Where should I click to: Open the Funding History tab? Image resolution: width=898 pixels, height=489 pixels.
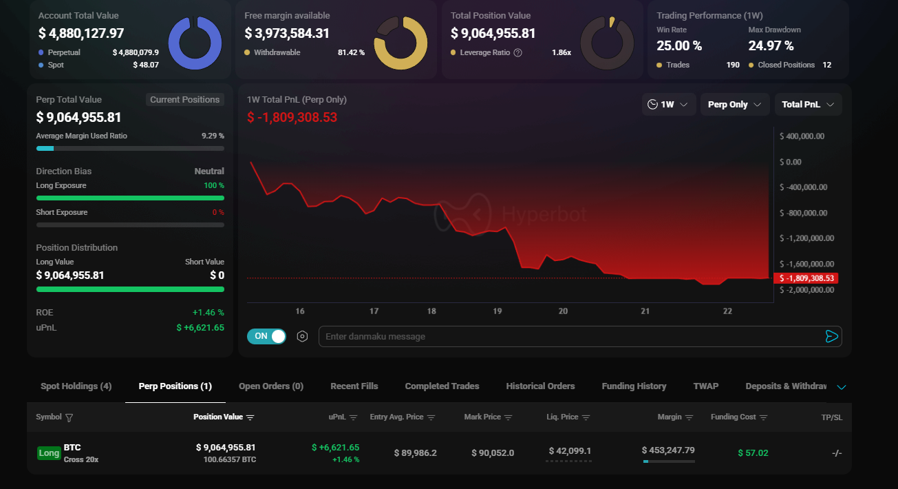click(x=634, y=386)
